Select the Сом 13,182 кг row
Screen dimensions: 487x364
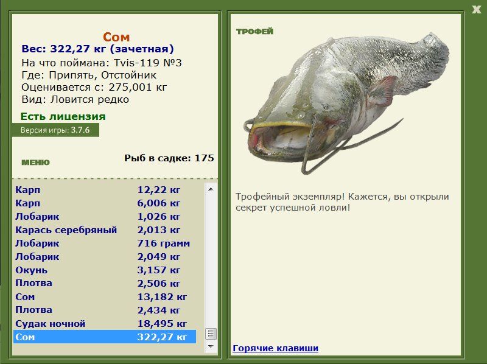pyautogui.click(x=105, y=296)
